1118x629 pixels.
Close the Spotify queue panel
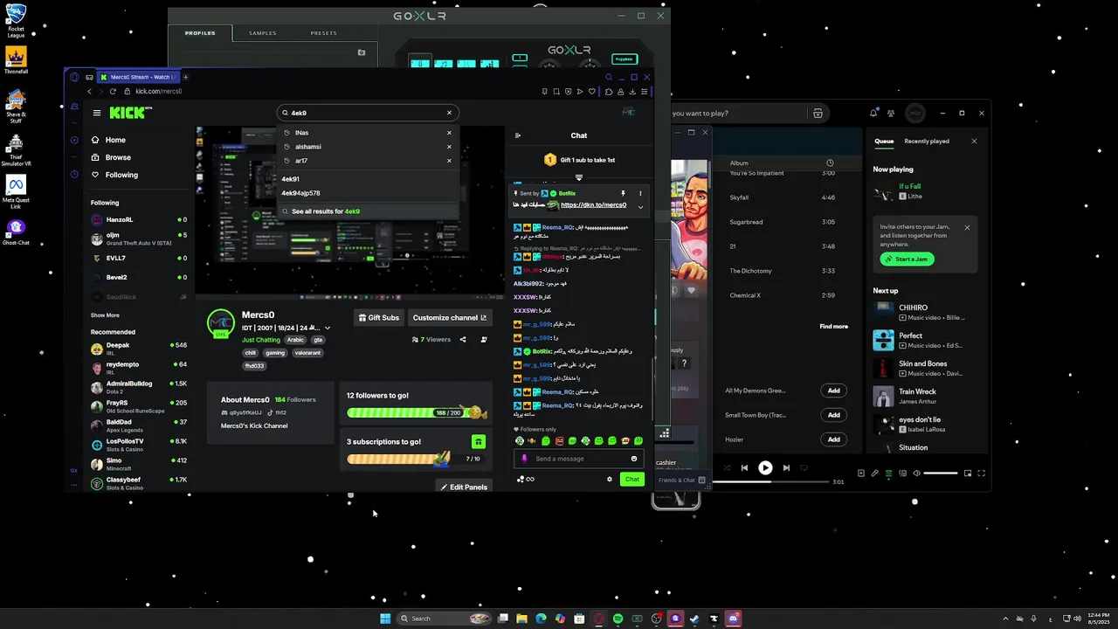coord(974,141)
